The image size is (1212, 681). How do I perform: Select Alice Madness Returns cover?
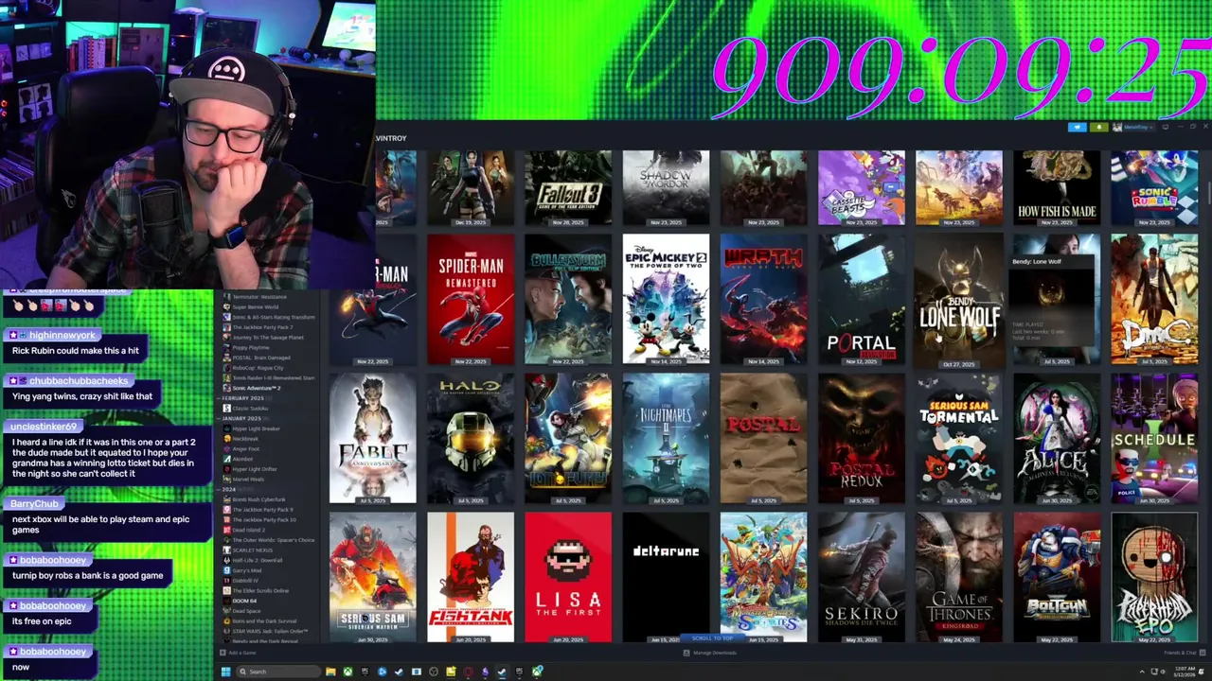tap(1056, 438)
